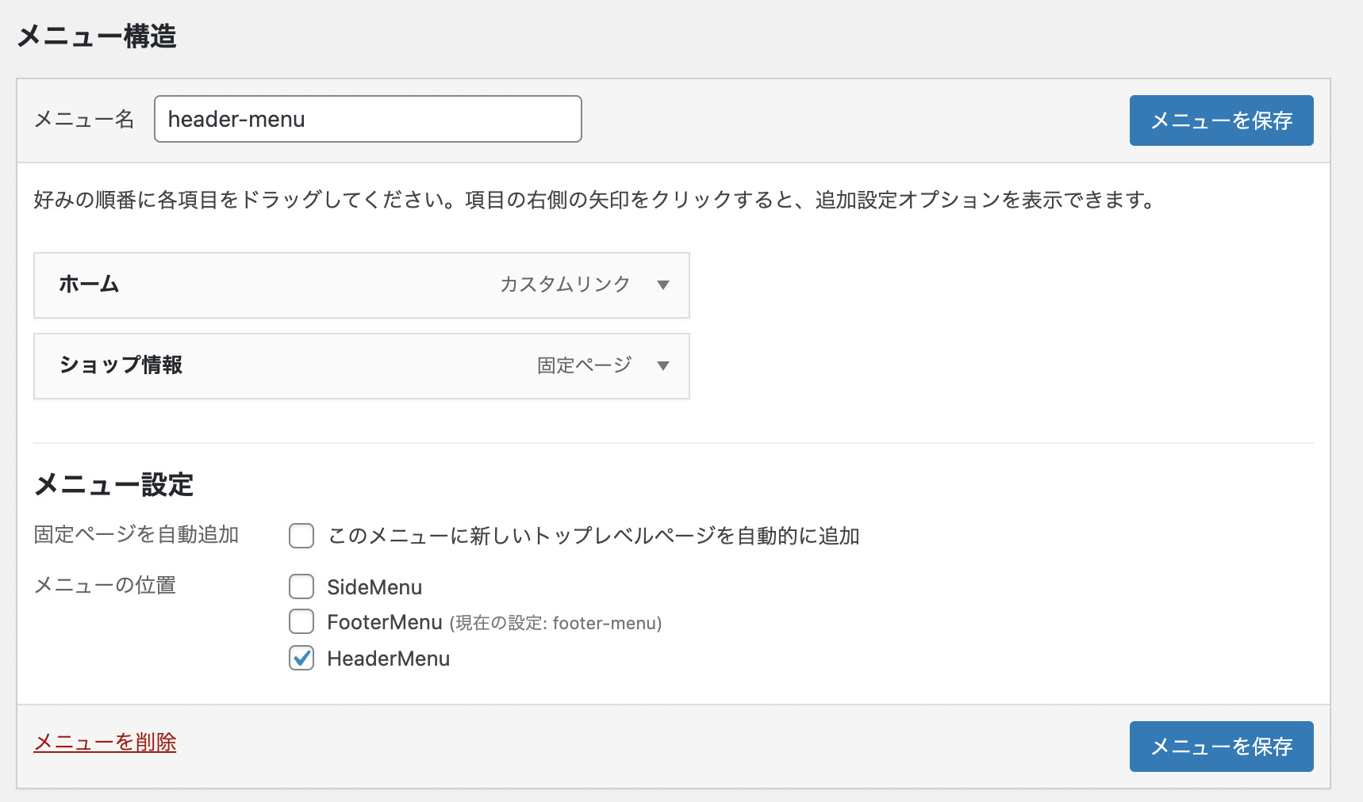
Task: Click the HeaderMenu label text
Action: [388, 659]
